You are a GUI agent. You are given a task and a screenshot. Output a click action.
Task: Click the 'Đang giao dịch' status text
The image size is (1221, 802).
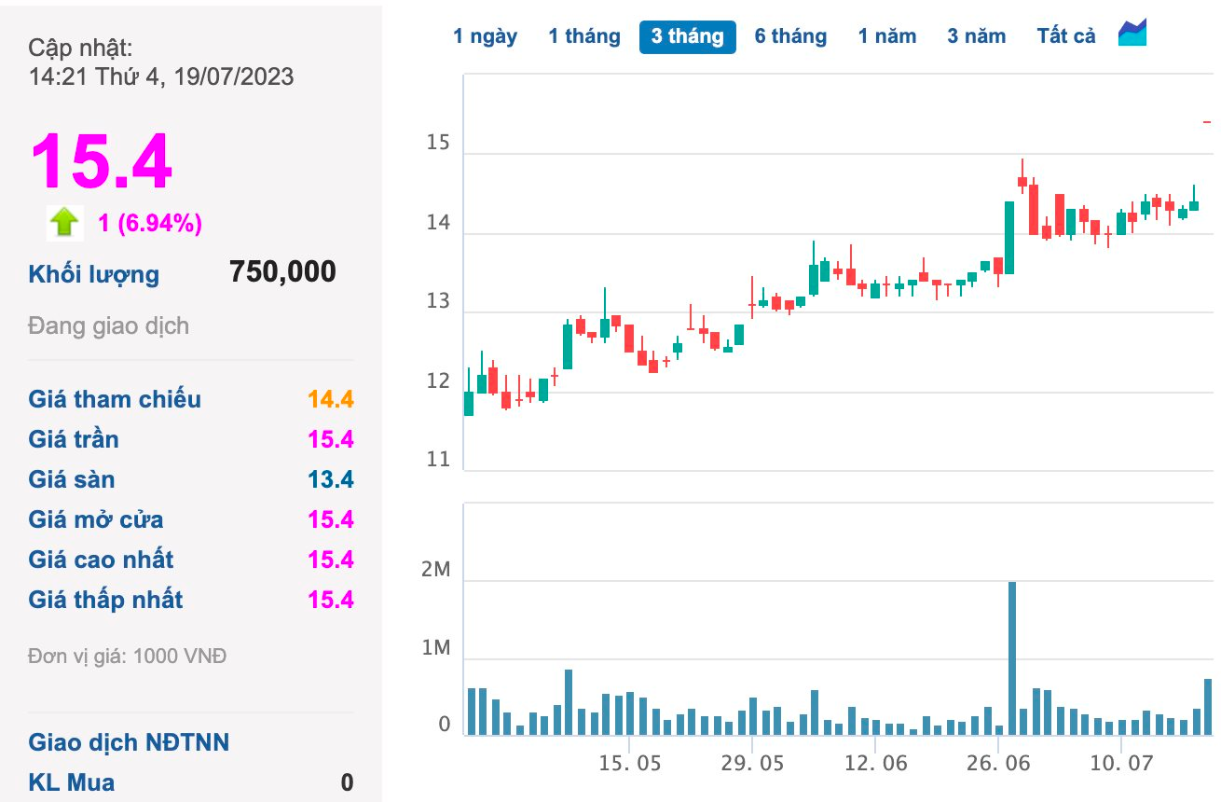point(109,325)
